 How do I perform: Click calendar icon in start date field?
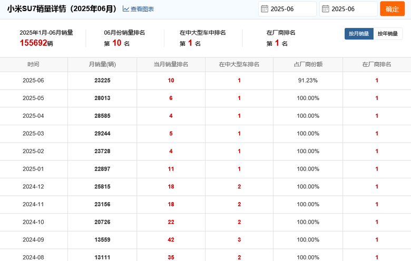coord(265,9)
